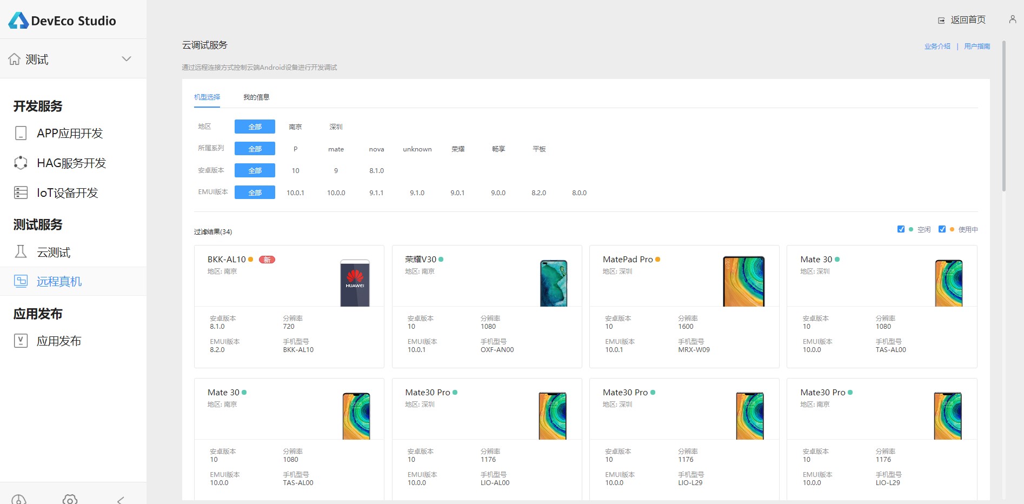Filter series by mate
This screenshot has width=1024, height=504.
[x=336, y=149]
